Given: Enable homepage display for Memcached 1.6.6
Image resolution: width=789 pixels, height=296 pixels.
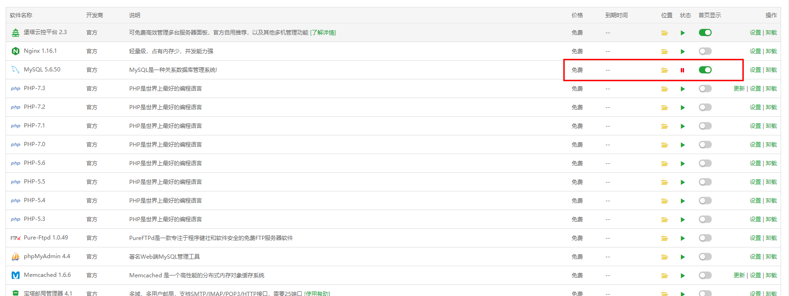Looking at the screenshot, I should [705, 275].
